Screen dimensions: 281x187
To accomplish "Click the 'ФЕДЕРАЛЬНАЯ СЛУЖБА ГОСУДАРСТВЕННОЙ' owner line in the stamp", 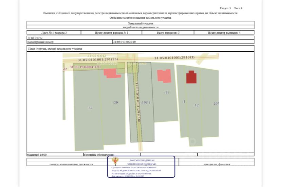I will point(140,171).
